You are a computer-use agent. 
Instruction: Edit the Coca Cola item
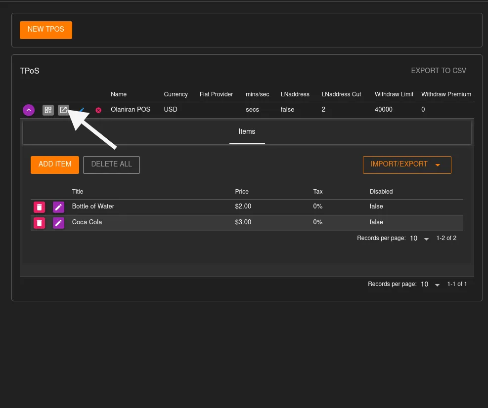(58, 223)
